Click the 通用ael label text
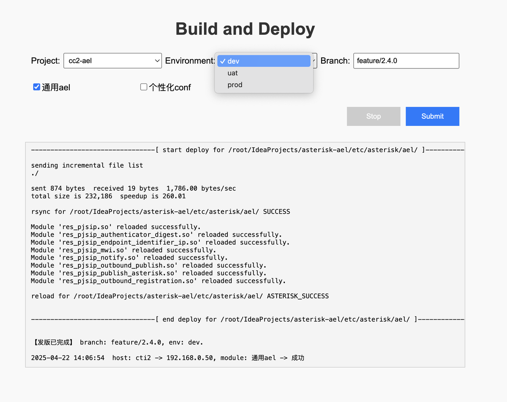Image resolution: width=507 pixels, height=402 pixels. pos(56,87)
